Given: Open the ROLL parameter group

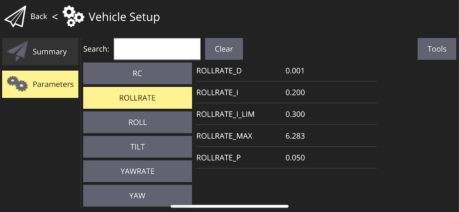Looking at the screenshot, I should pos(137,123).
